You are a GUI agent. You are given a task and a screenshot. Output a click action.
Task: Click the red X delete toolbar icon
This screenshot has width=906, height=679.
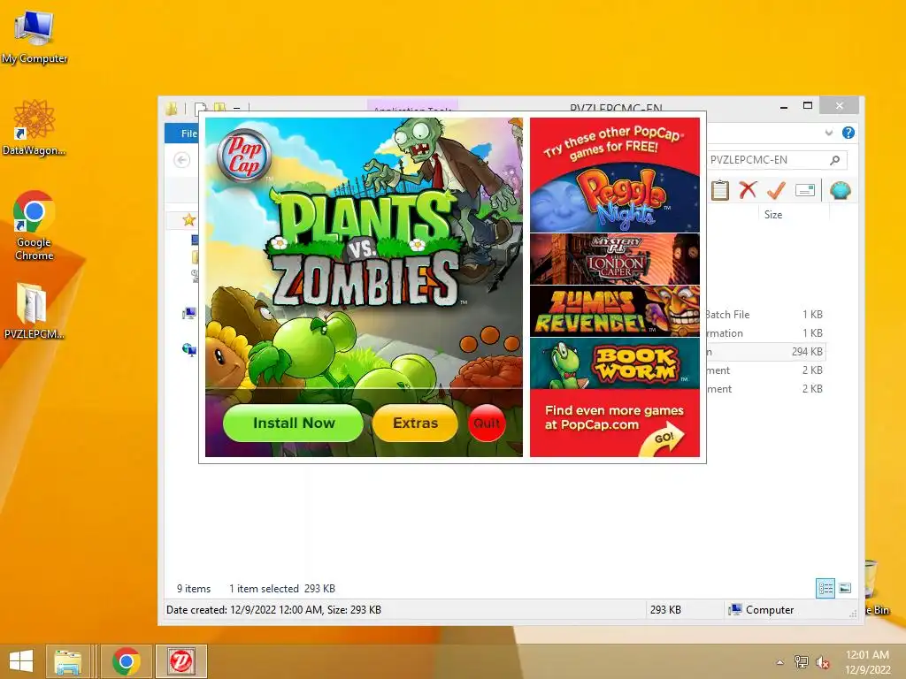[748, 190]
